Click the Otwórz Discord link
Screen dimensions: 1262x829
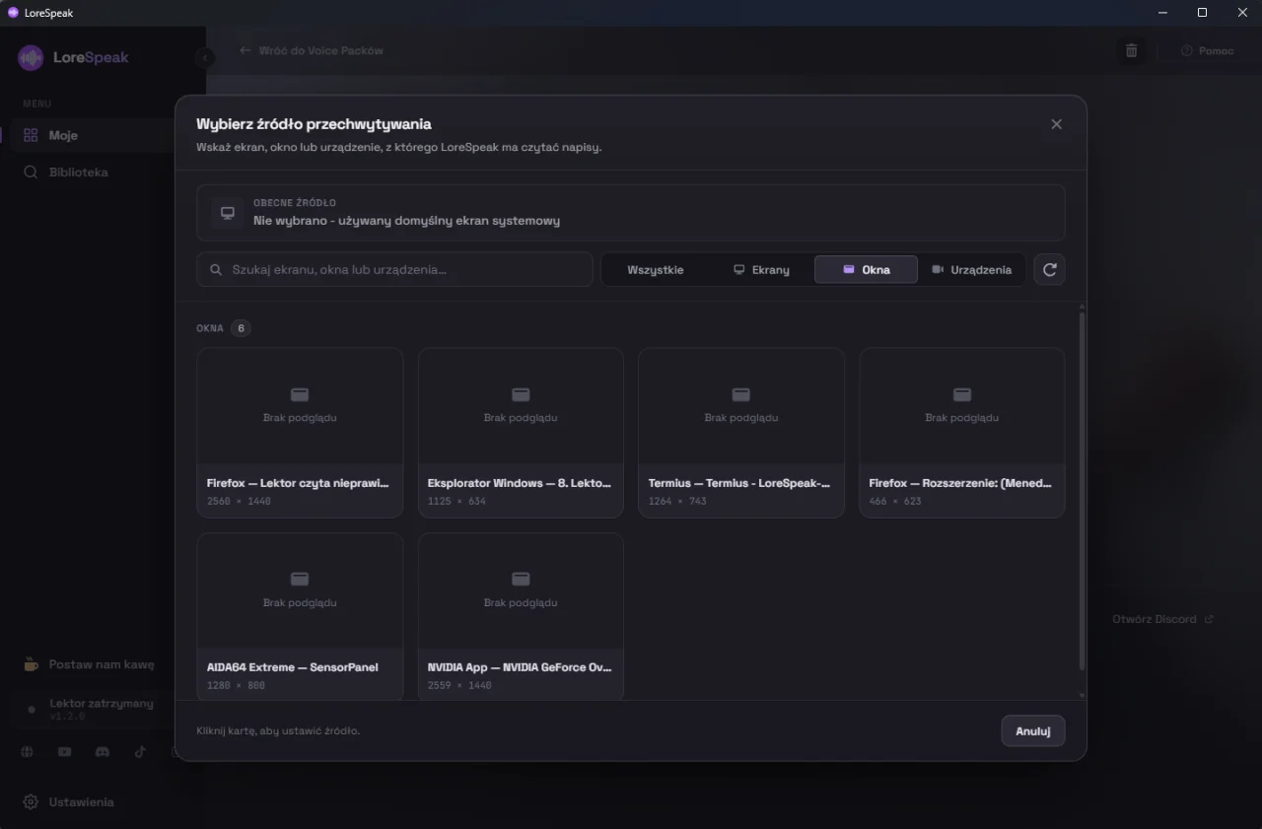point(1162,619)
